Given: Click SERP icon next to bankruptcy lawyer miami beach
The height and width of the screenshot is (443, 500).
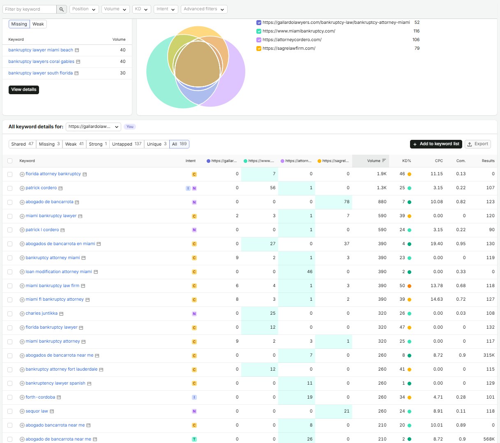Looking at the screenshot, I should tap(77, 50).
